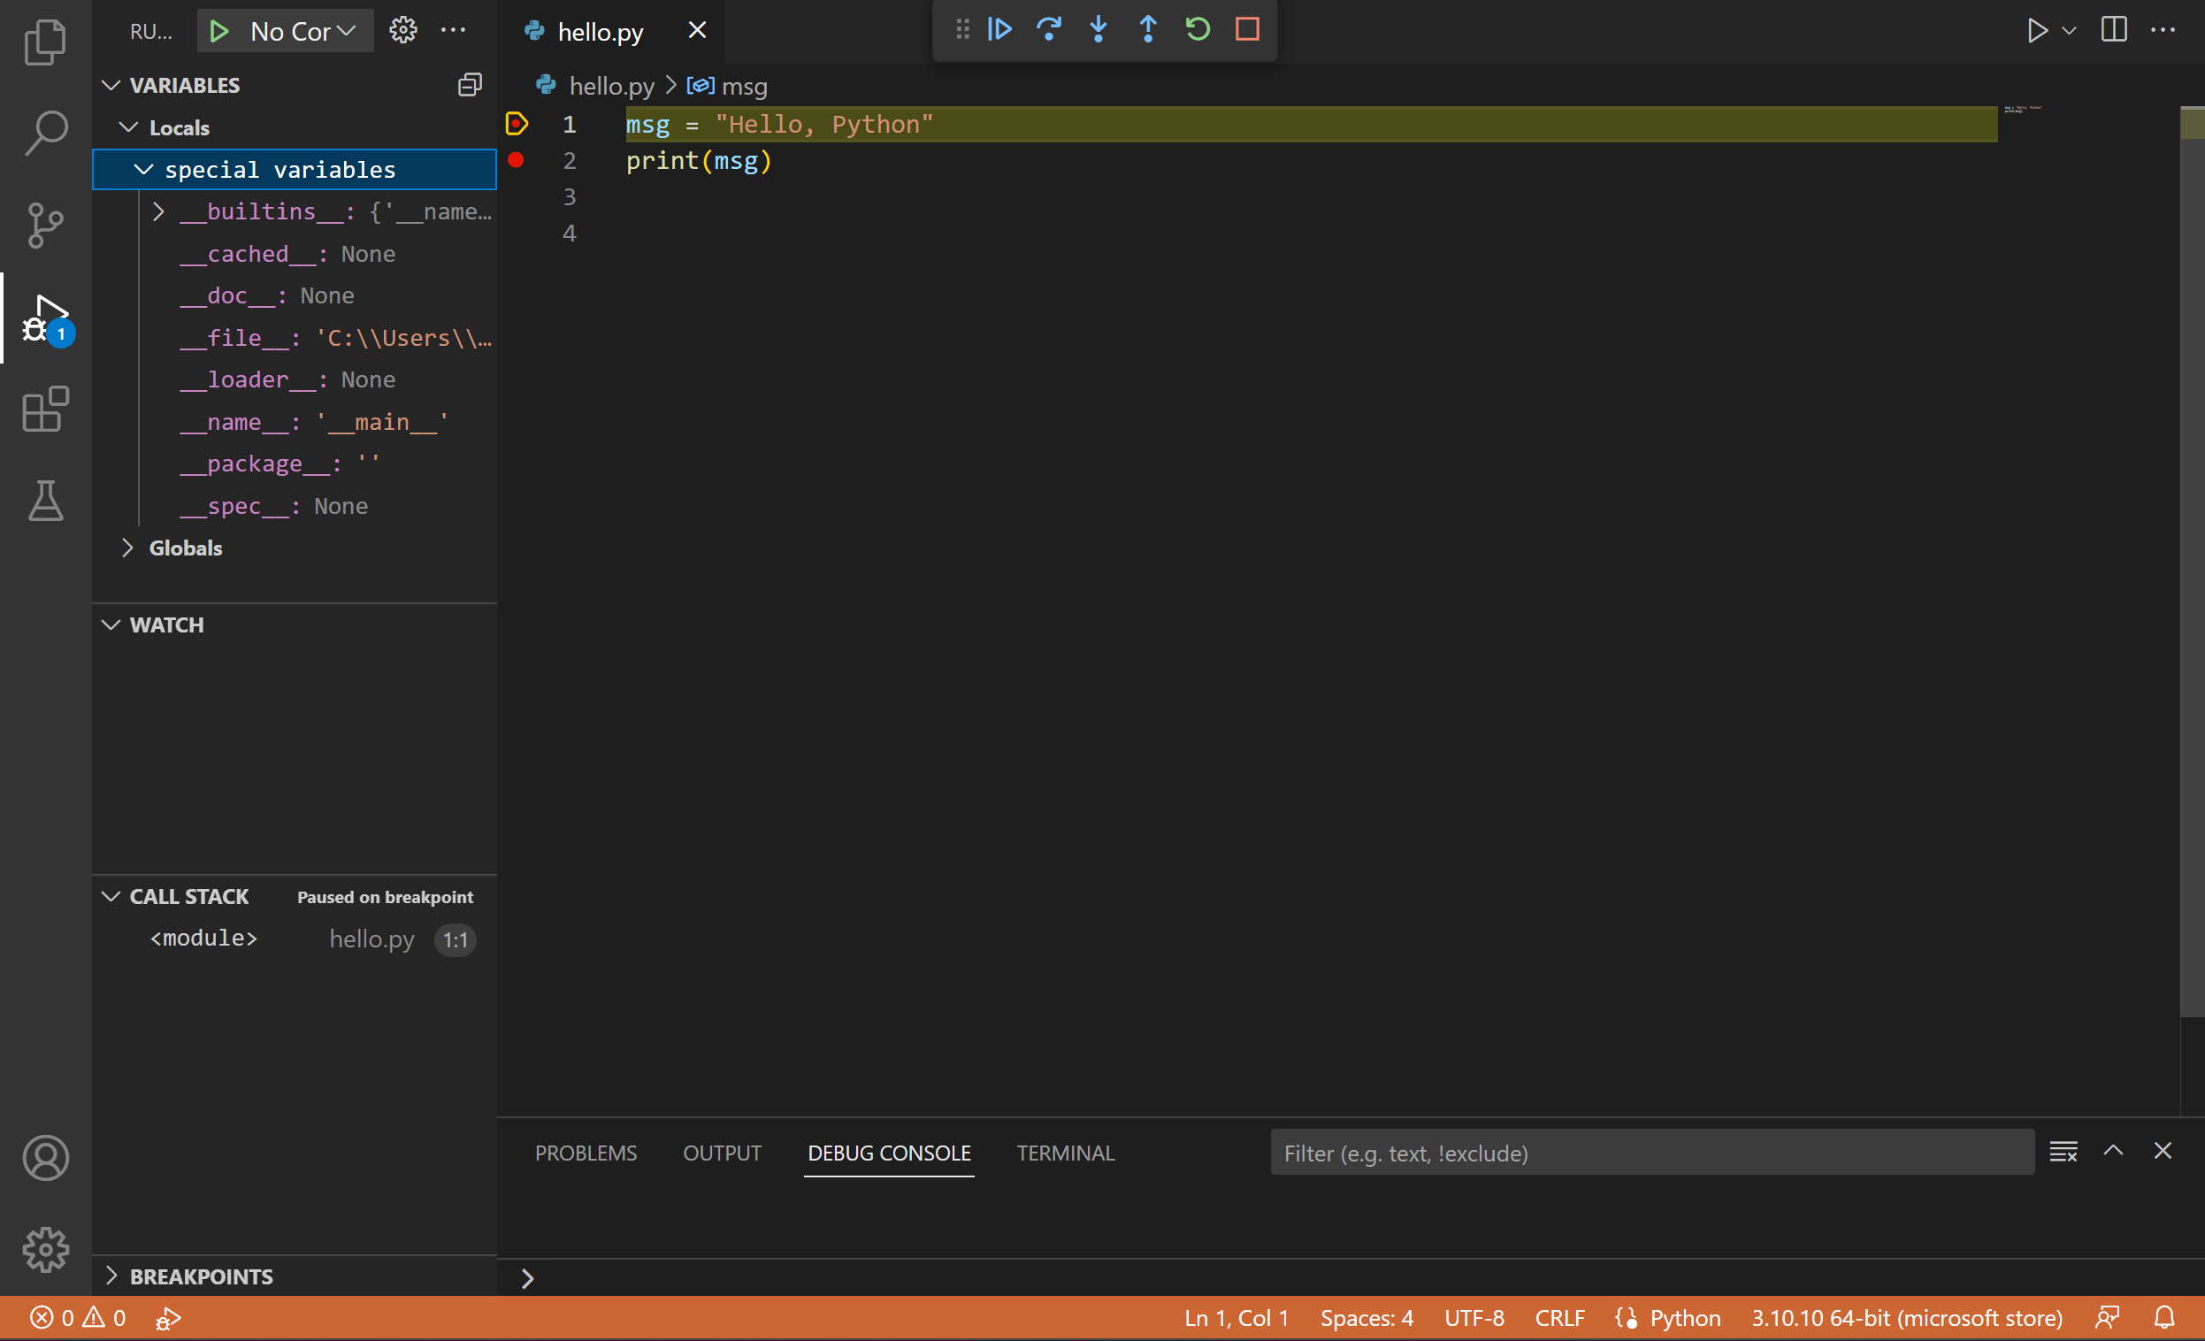
Task: Click the filter input field in debug console
Action: (1654, 1153)
